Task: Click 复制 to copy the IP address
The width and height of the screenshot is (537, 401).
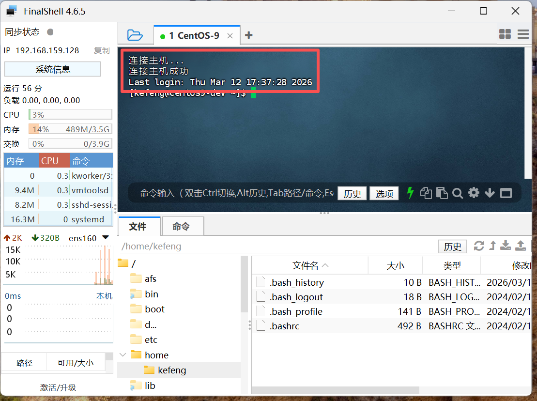Action: tap(102, 51)
